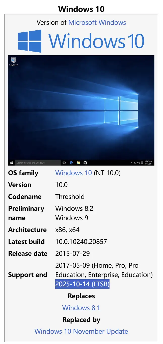Click the tray's show hidden icons chevron

tap(132, 163)
